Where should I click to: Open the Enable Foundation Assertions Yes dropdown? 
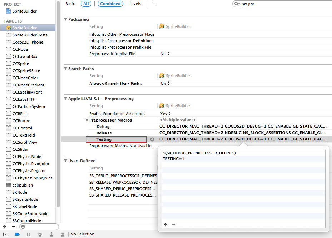tap(165, 114)
